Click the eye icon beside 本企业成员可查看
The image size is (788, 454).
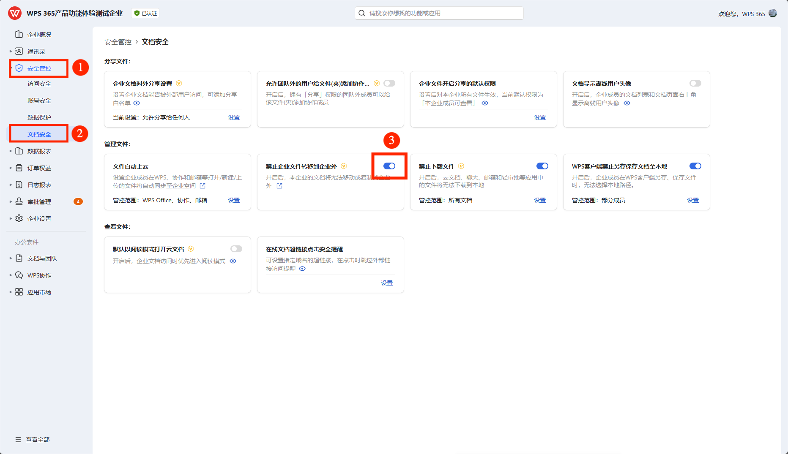pyautogui.click(x=485, y=103)
